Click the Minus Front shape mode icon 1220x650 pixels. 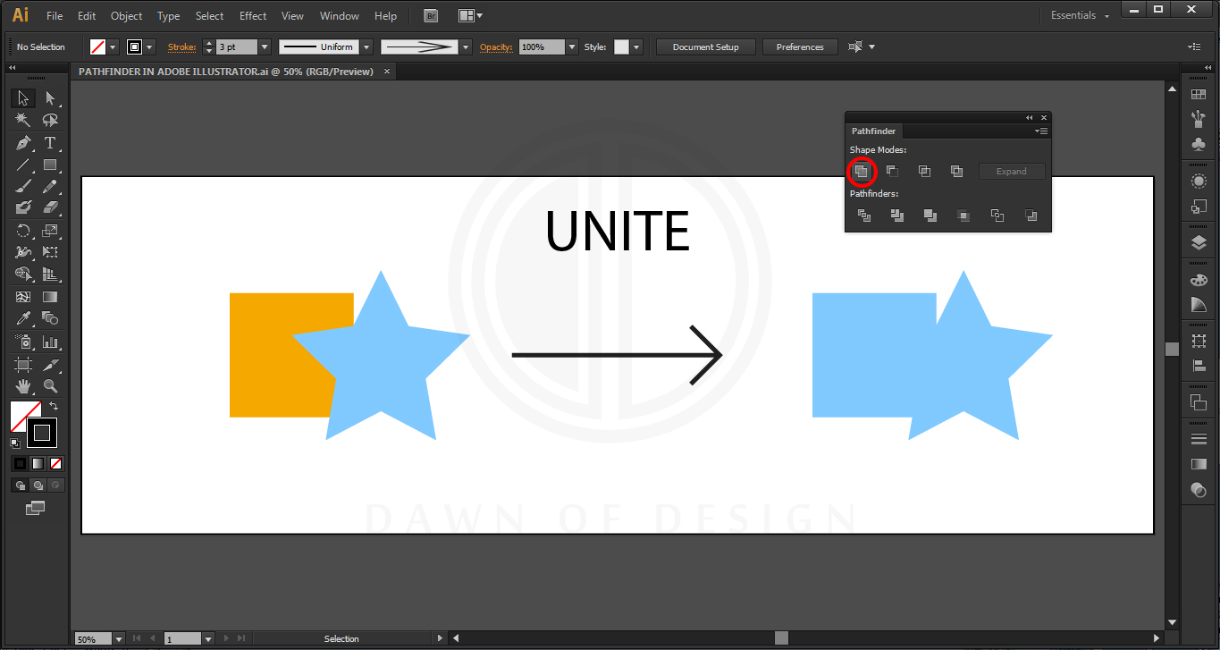point(892,171)
